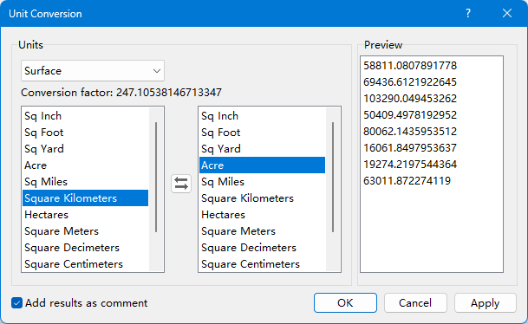Select Square Kilometers in source units list

click(86, 198)
